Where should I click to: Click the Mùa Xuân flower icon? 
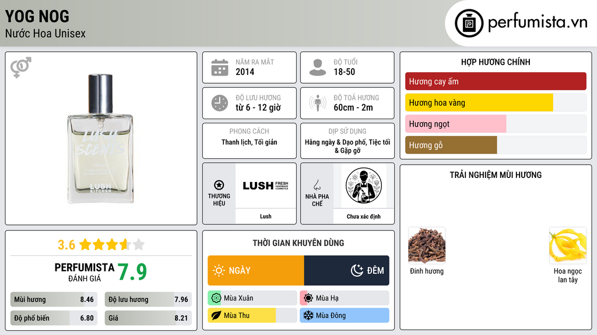pyautogui.click(x=216, y=298)
